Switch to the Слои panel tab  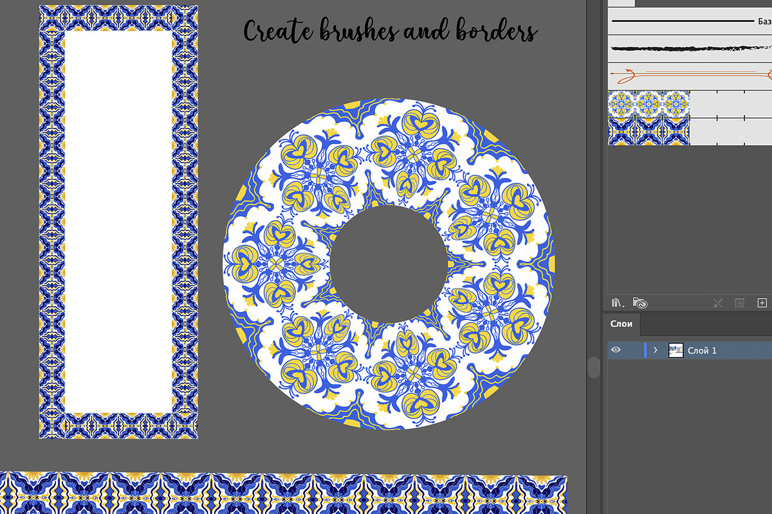coord(620,324)
